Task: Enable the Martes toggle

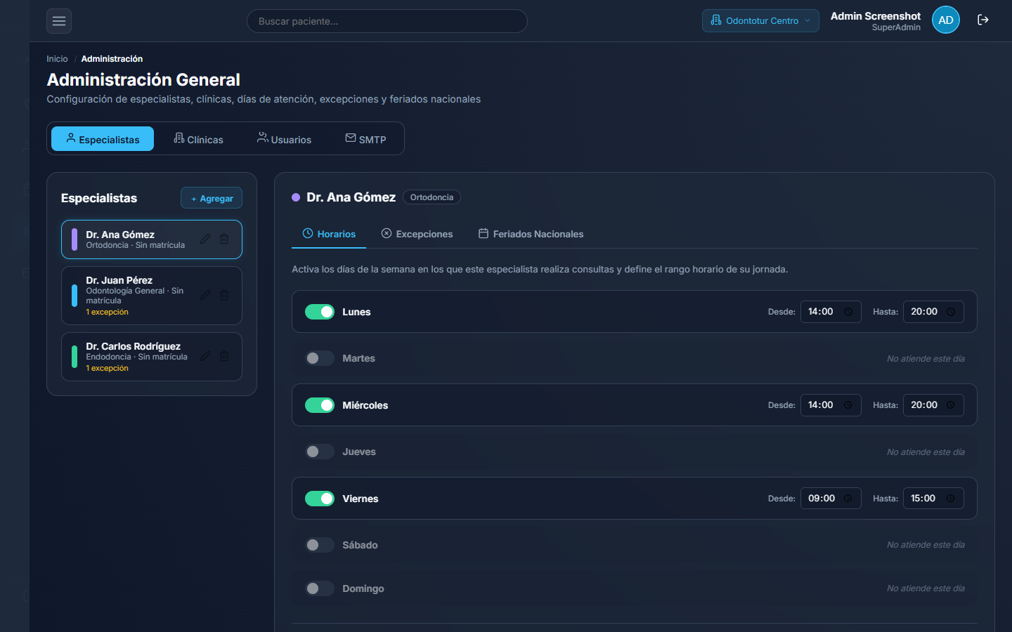Action: pyautogui.click(x=320, y=358)
